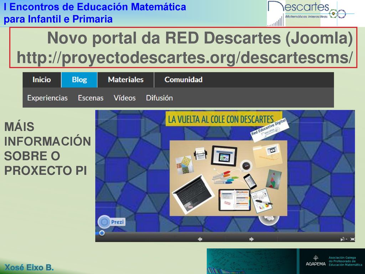This screenshot has width=365, height=274.
Task: Click the trash bin in the Prezi
Action: (x=269, y=220)
